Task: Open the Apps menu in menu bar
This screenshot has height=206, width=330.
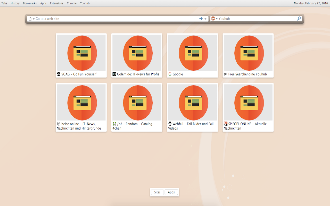Action: 43,3
